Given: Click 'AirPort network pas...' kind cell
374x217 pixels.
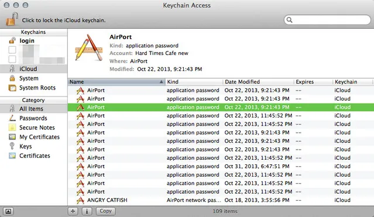Looking at the screenshot, I should tap(194, 200).
